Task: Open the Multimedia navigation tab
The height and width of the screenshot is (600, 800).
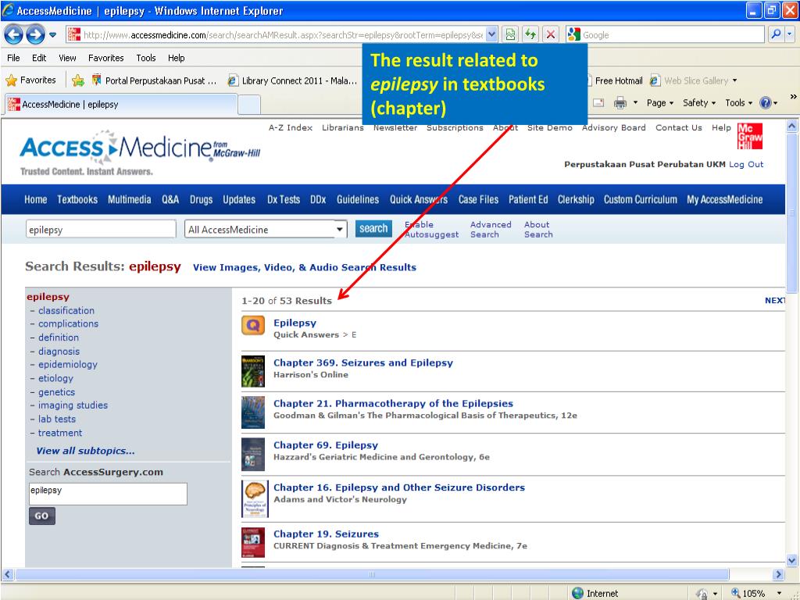Action: click(129, 199)
